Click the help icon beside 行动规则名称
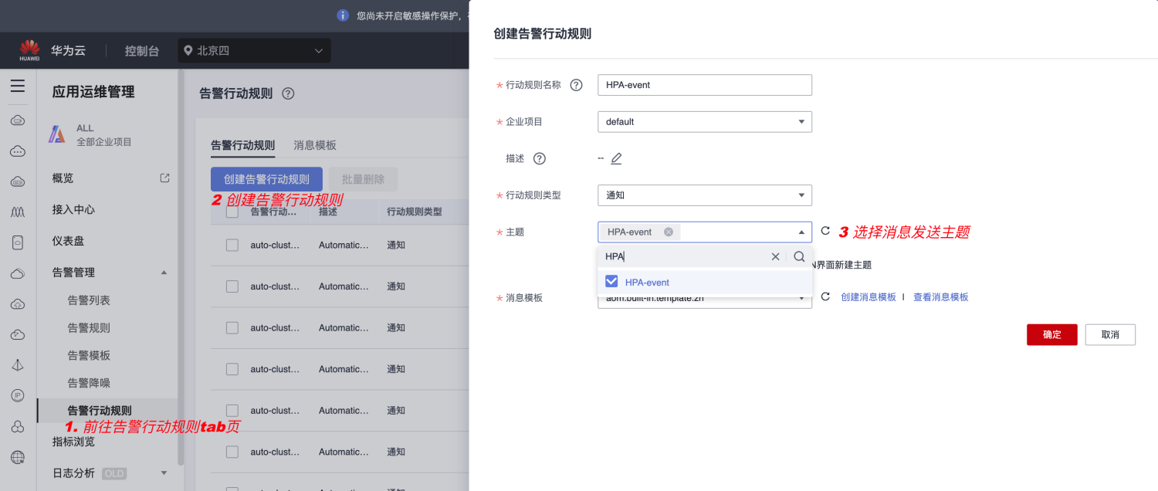This screenshot has height=491, width=1158. click(x=576, y=85)
